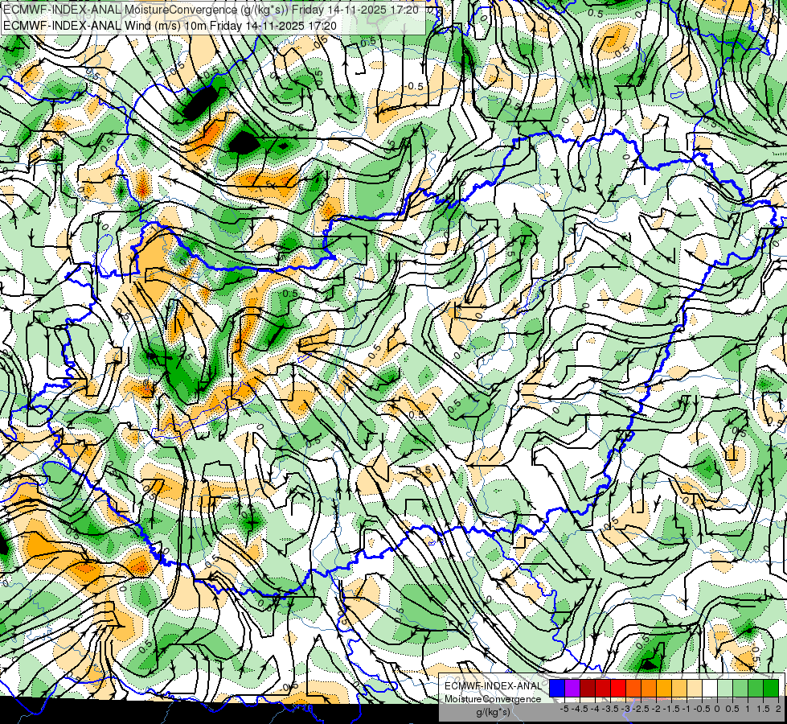Click the 0 tick label in the legend
This screenshot has height=724, width=787.
(717, 709)
